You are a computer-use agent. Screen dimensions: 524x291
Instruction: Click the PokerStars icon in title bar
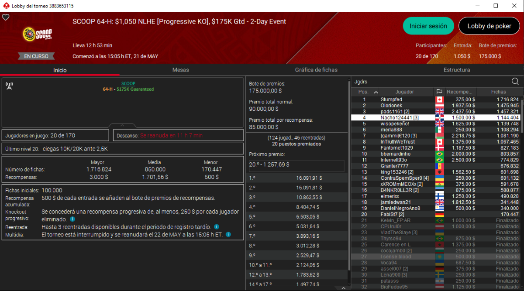[5, 6]
